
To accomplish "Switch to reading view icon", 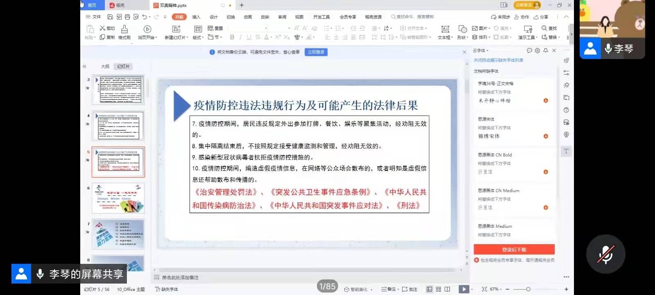I will click(447, 289).
